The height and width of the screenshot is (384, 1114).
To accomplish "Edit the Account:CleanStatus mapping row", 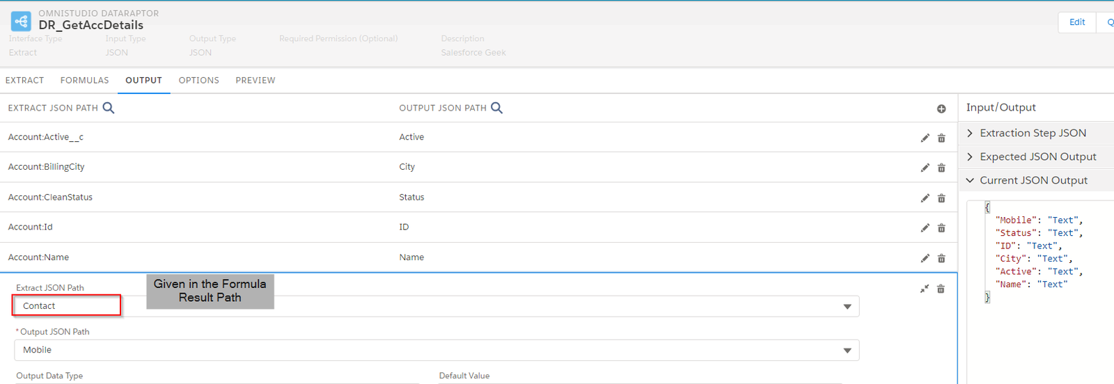I will click(x=925, y=198).
